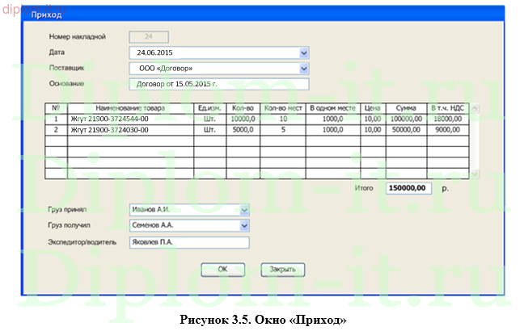Click the Кол-во column header
The height and width of the screenshot is (331, 524).
[x=243, y=107]
